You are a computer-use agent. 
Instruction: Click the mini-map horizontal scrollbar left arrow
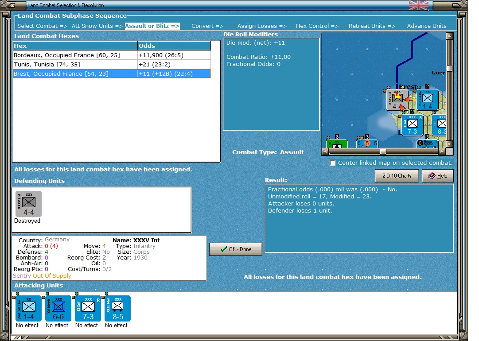point(325,151)
